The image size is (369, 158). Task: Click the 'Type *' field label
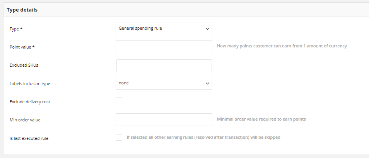[14, 29]
